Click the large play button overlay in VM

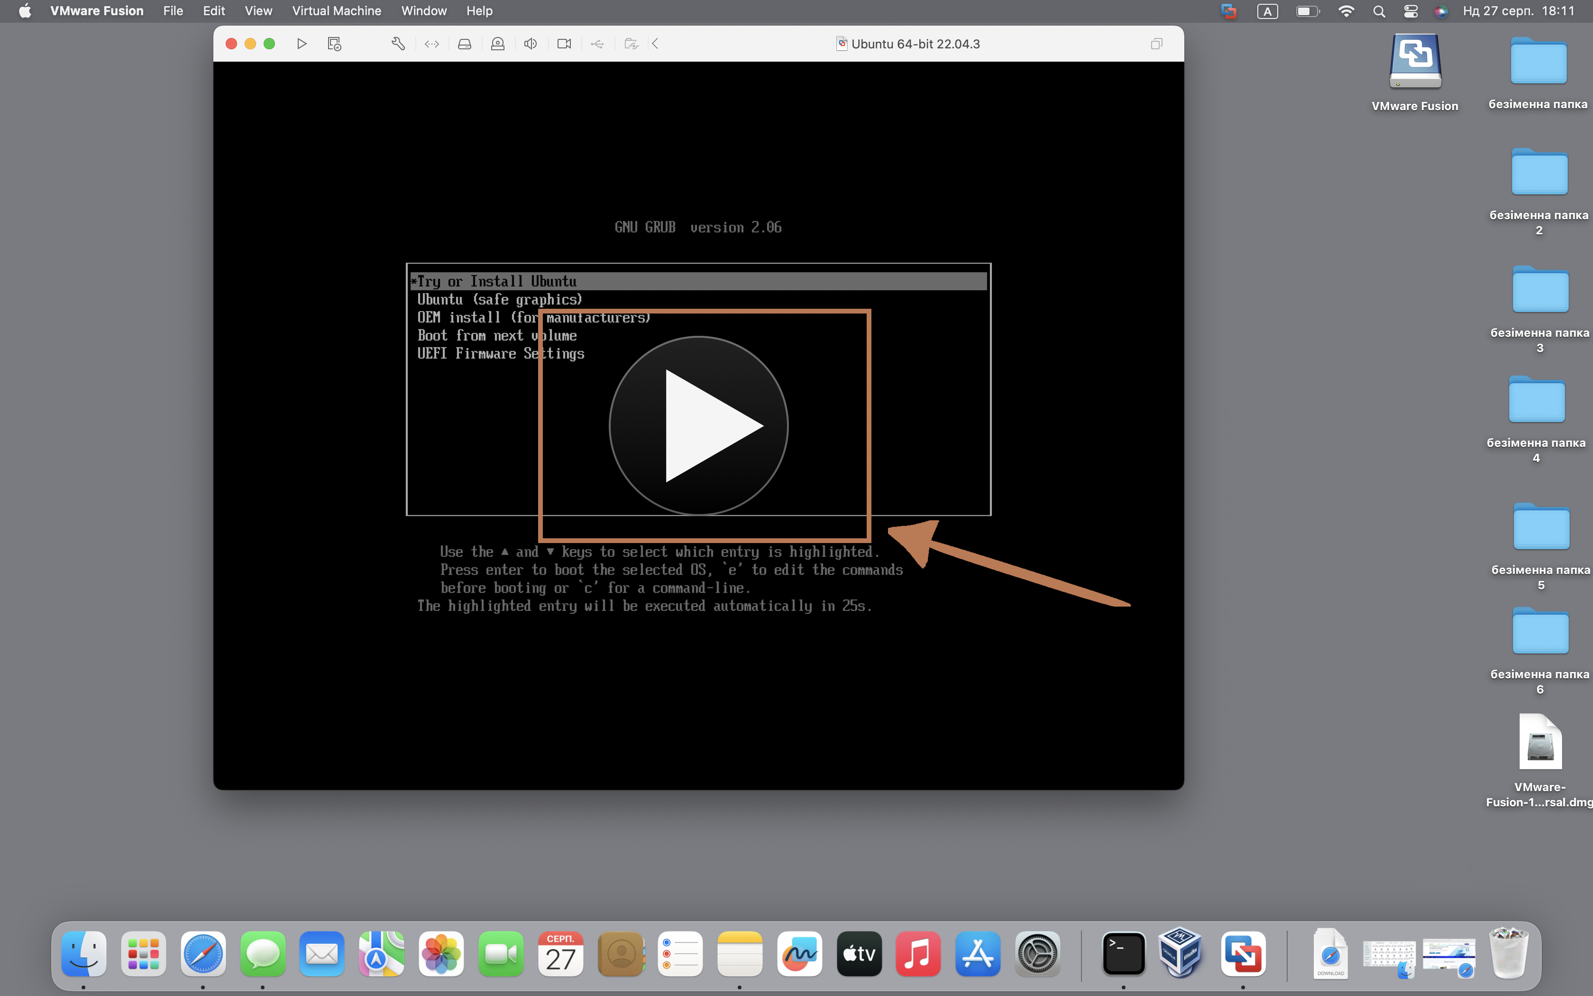tap(698, 425)
